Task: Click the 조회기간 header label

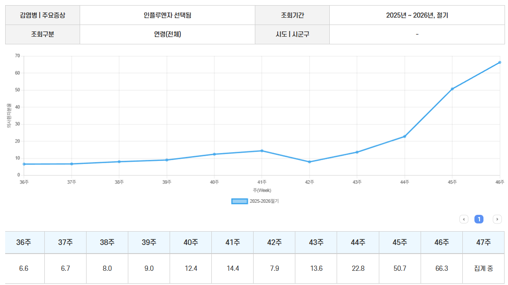Action: pyautogui.click(x=292, y=15)
